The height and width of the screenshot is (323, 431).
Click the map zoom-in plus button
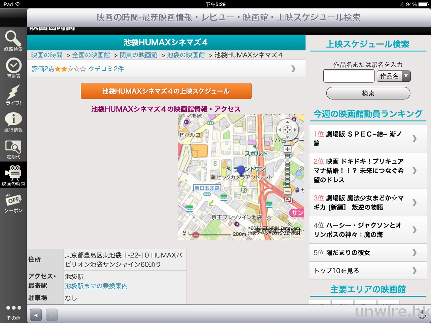287,149
